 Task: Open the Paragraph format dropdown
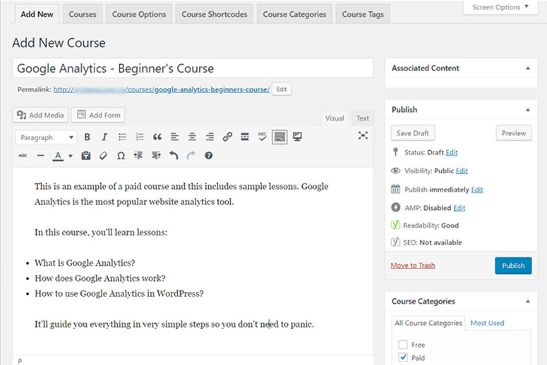tap(46, 137)
